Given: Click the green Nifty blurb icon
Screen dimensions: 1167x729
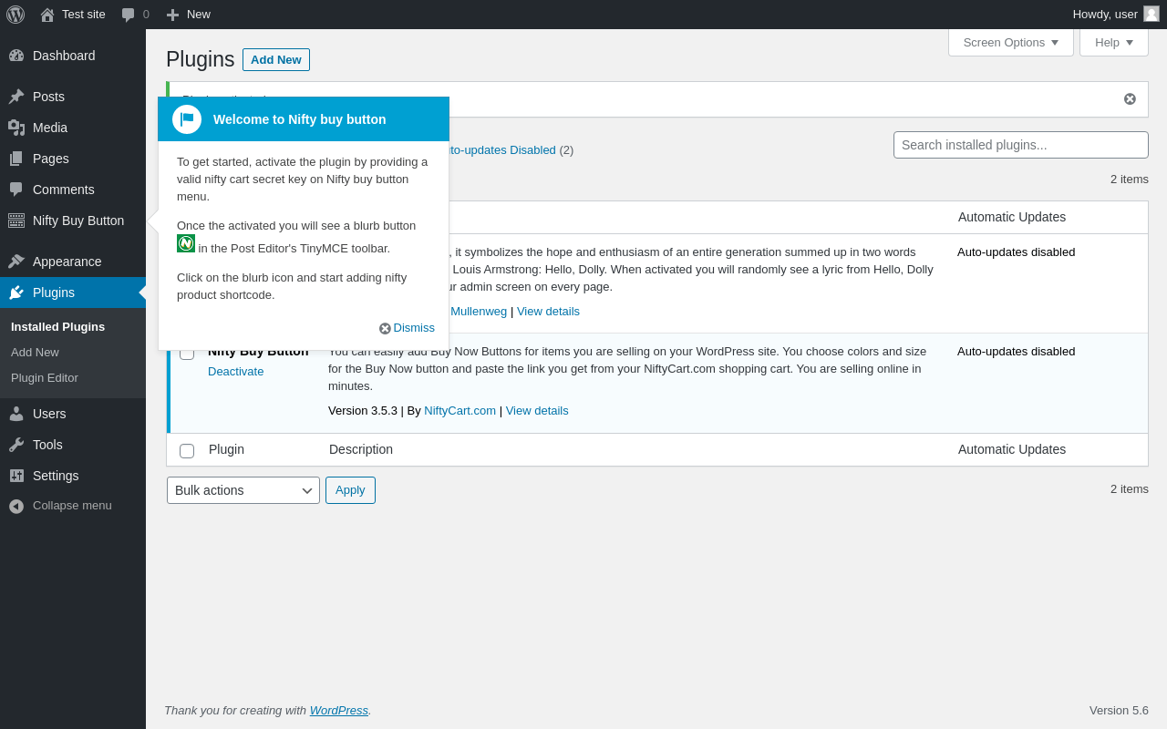Looking at the screenshot, I should (186, 243).
